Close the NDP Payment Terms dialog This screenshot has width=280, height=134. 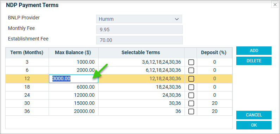(275, 5)
